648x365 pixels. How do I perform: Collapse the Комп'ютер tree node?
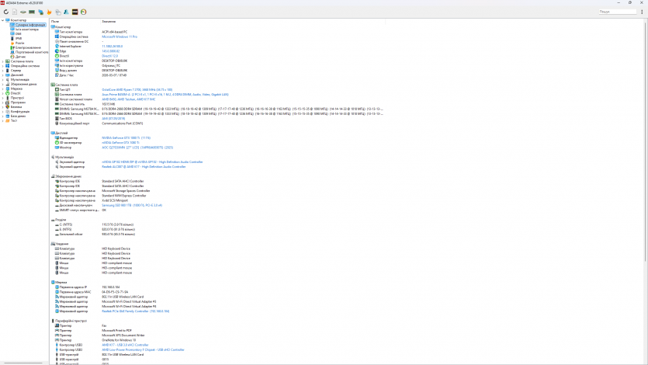click(x=2, y=20)
